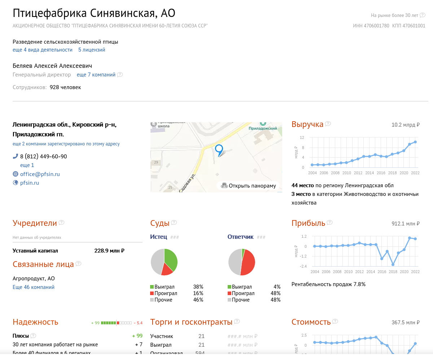Click company title 'Птицефабрика Синявинская, АО'
433x355 pixels.
coord(94,13)
